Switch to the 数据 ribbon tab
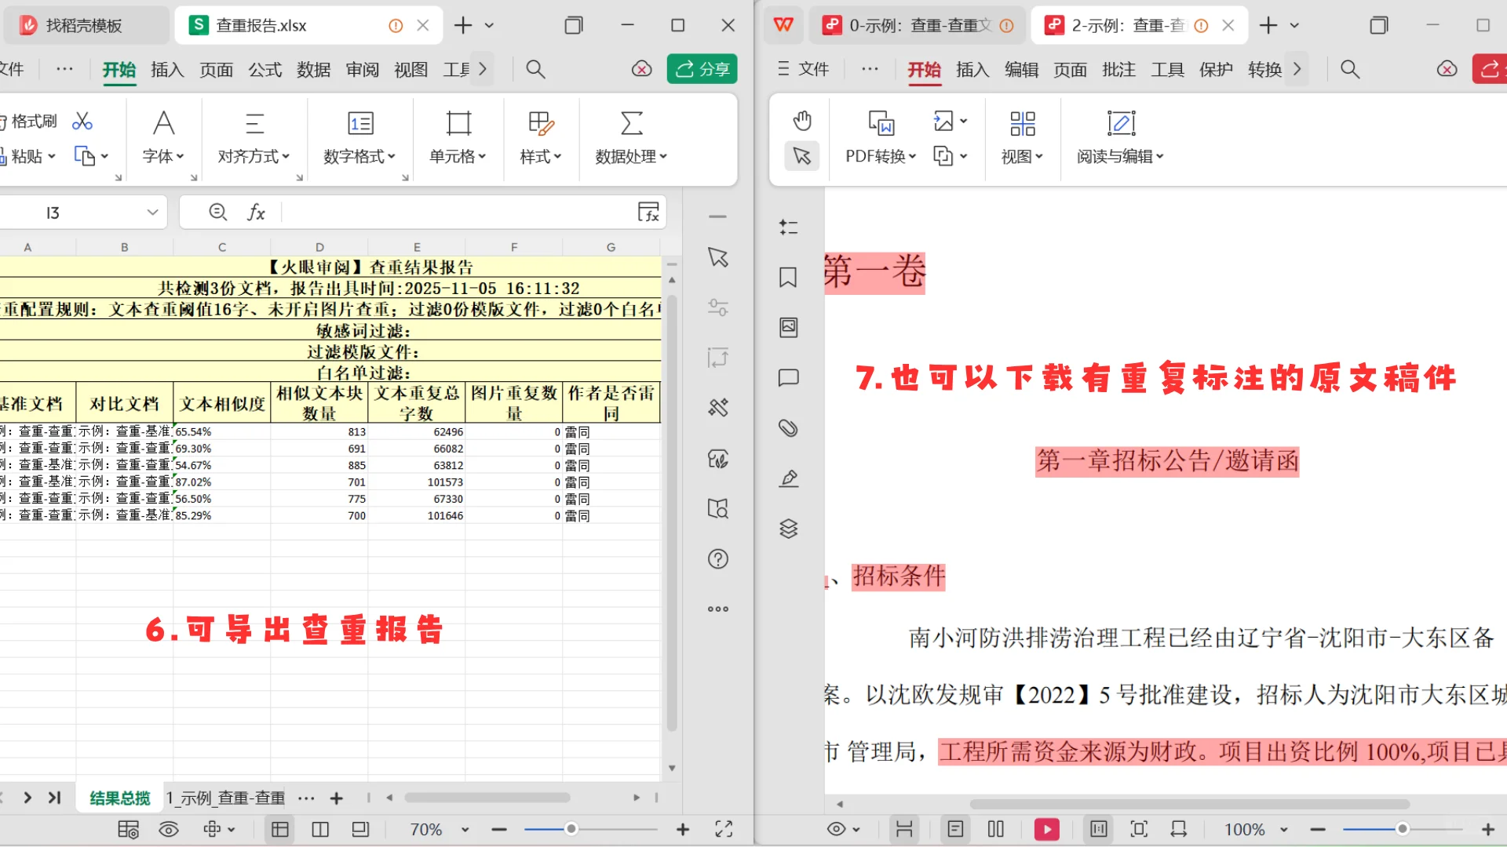This screenshot has height=847, width=1507. [313, 69]
